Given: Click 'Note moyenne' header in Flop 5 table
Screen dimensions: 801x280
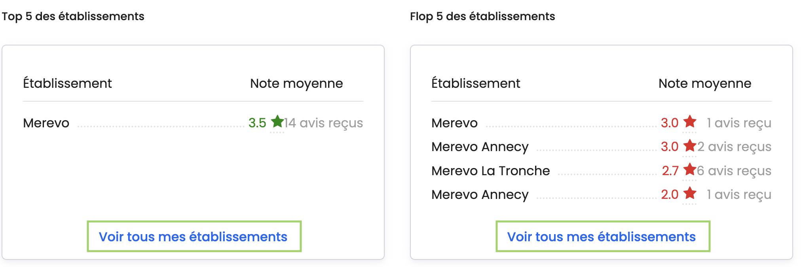Looking at the screenshot, I should (705, 83).
